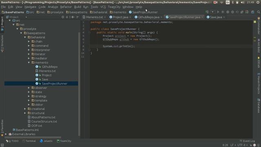Click the Hide Project panel icon
The width and height of the screenshot is (261, 147).
pos(77,17)
